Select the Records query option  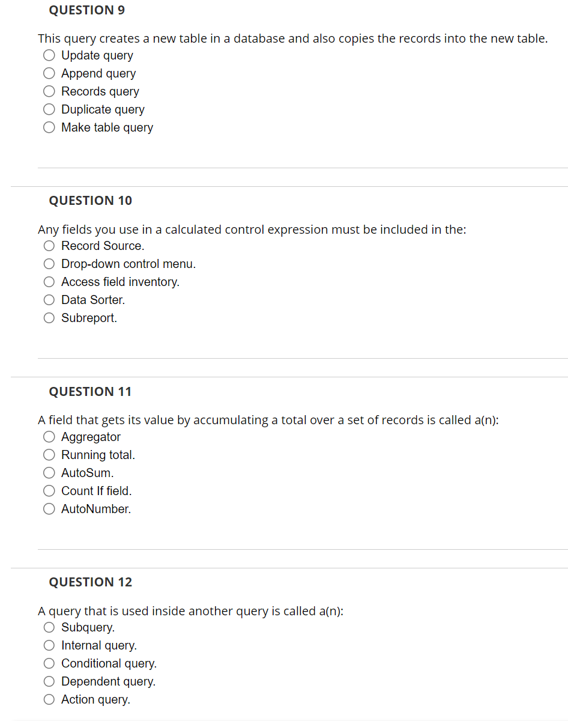tap(49, 91)
